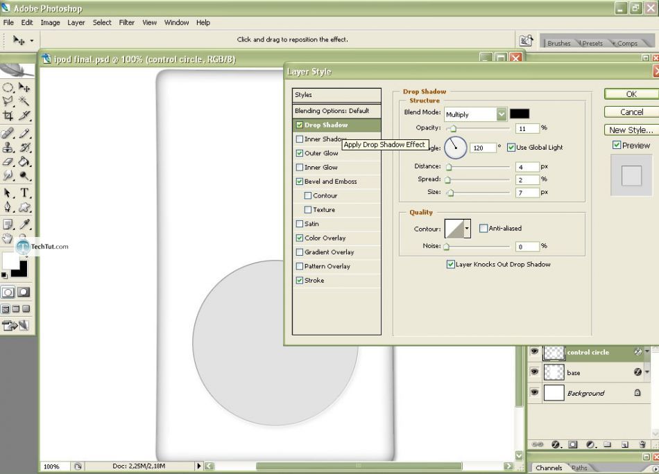Select the Healing Brush tool
This screenshot has height=474, width=659.
(8, 134)
